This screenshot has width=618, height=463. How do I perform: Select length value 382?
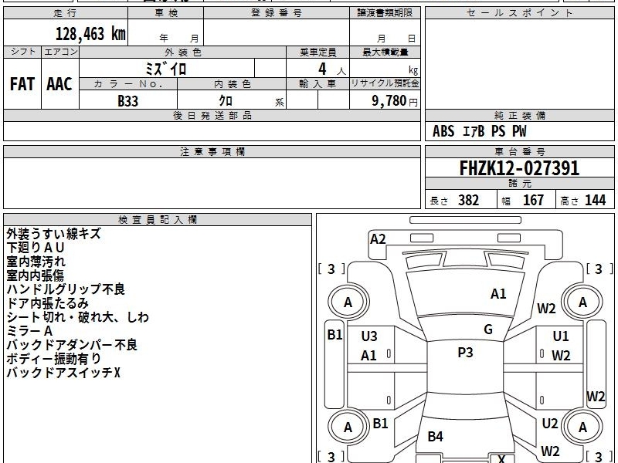click(x=469, y=200)
